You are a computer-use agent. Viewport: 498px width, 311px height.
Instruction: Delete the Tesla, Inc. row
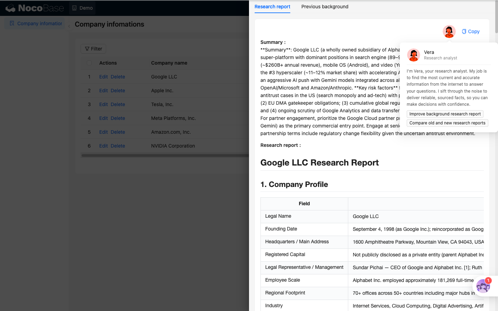click(118, 104)
